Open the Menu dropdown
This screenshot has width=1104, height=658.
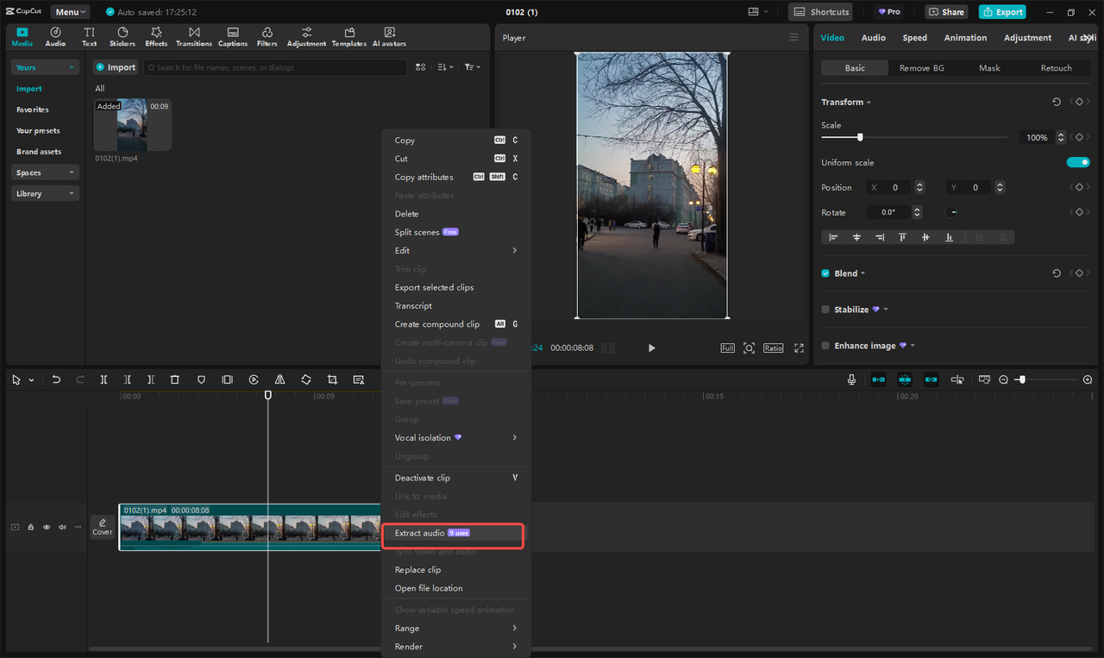(x=72, y=12)
